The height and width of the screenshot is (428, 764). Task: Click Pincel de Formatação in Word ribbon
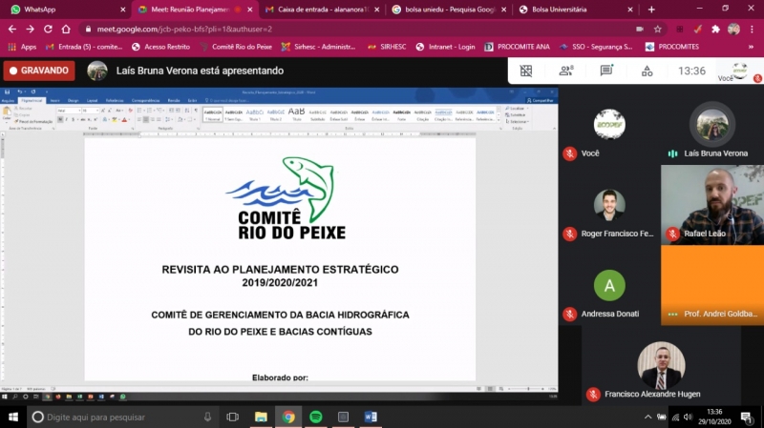coord(33,122)
